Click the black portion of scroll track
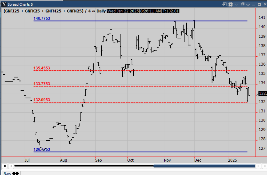Screen dimensions: 267x175 84,166
